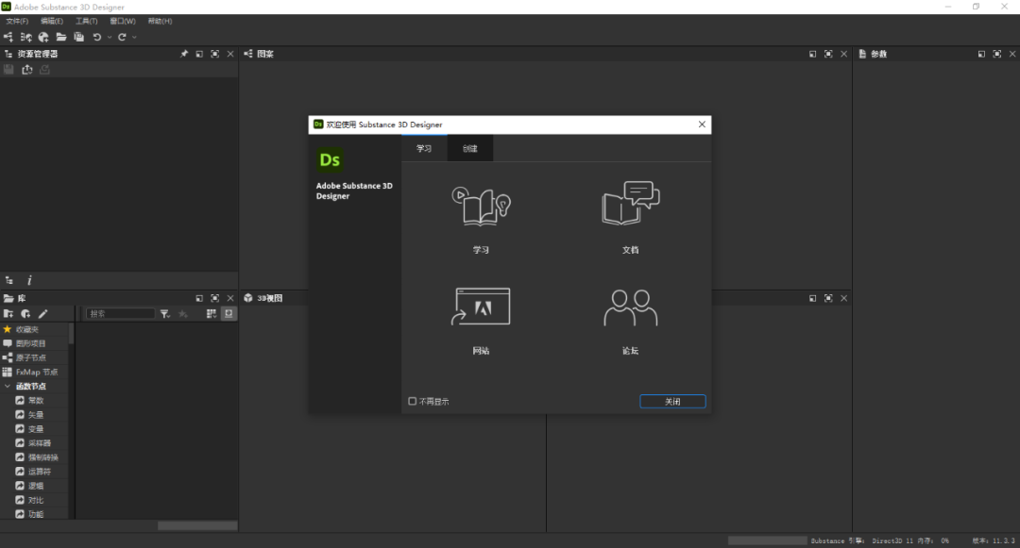Collapse the 函数节点 tree category
The image size is (1020, 548).
click(x=8, y=386)
